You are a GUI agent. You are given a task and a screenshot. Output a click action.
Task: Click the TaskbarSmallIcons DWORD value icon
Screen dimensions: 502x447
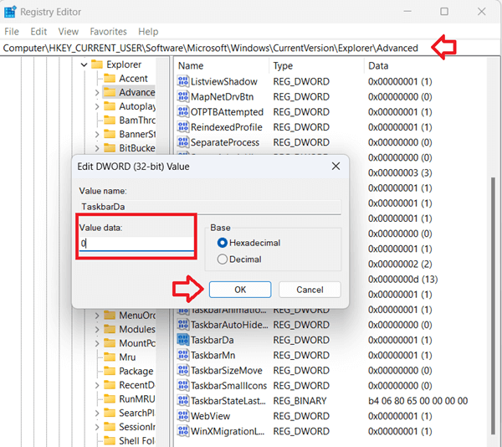coord(182,386)
